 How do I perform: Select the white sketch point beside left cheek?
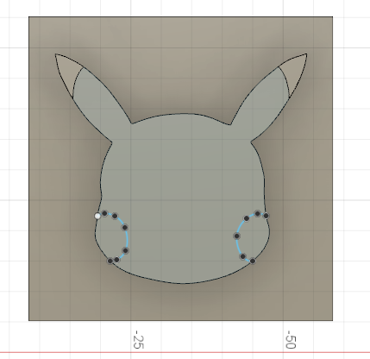pos(97,216)
